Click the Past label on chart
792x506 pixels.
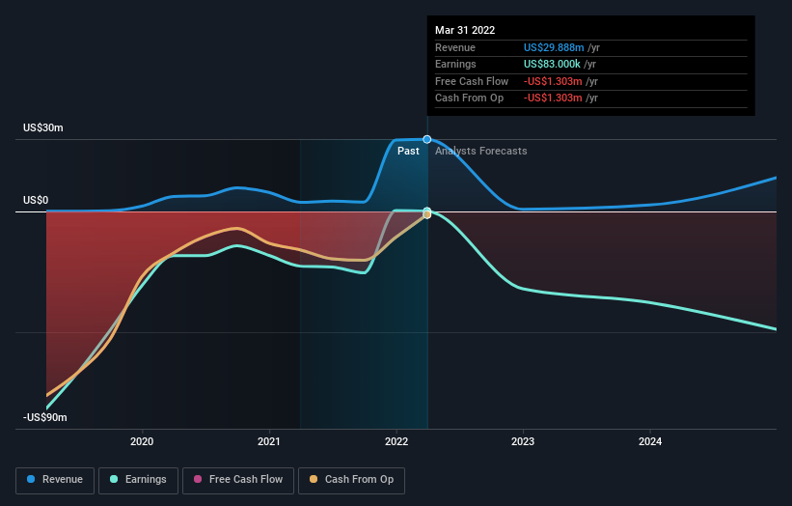(408, 151)
